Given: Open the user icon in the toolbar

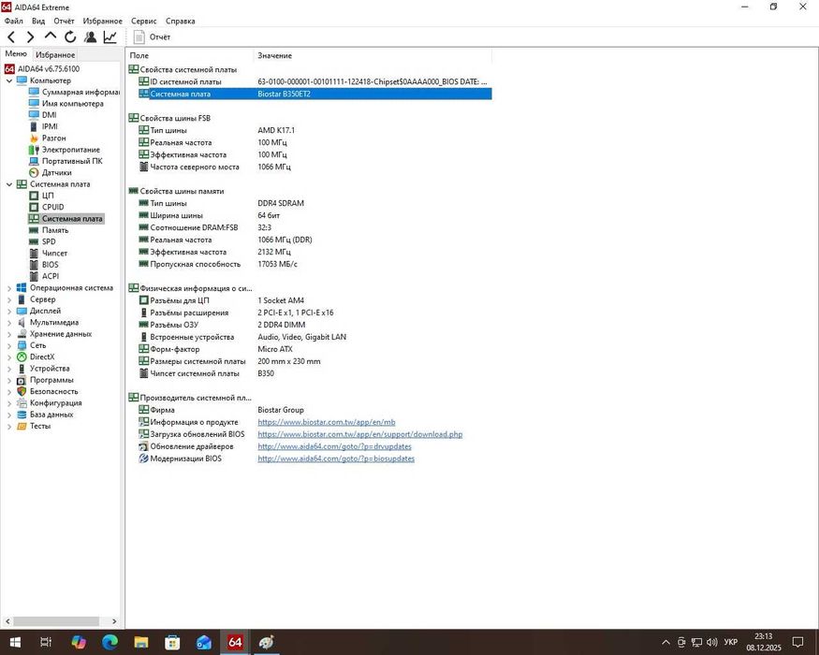Looking at the screenshot, I should click(90, 37).
